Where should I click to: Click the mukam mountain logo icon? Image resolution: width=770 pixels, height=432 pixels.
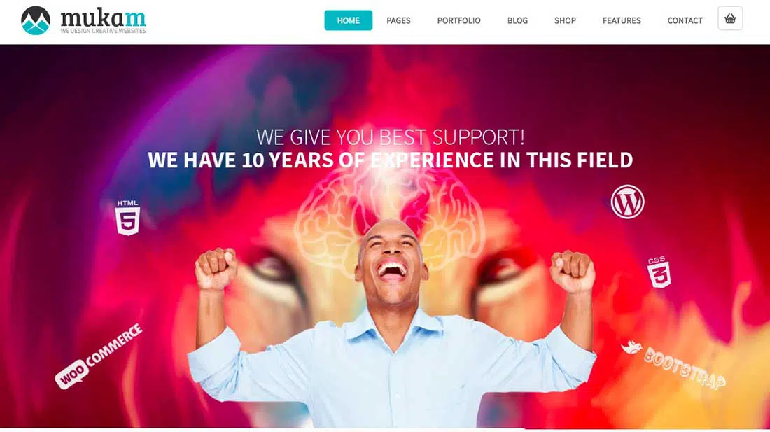coord(36,20)
